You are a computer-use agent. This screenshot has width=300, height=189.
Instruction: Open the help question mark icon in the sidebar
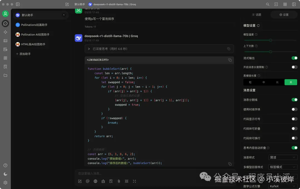[x=5, y=165]
